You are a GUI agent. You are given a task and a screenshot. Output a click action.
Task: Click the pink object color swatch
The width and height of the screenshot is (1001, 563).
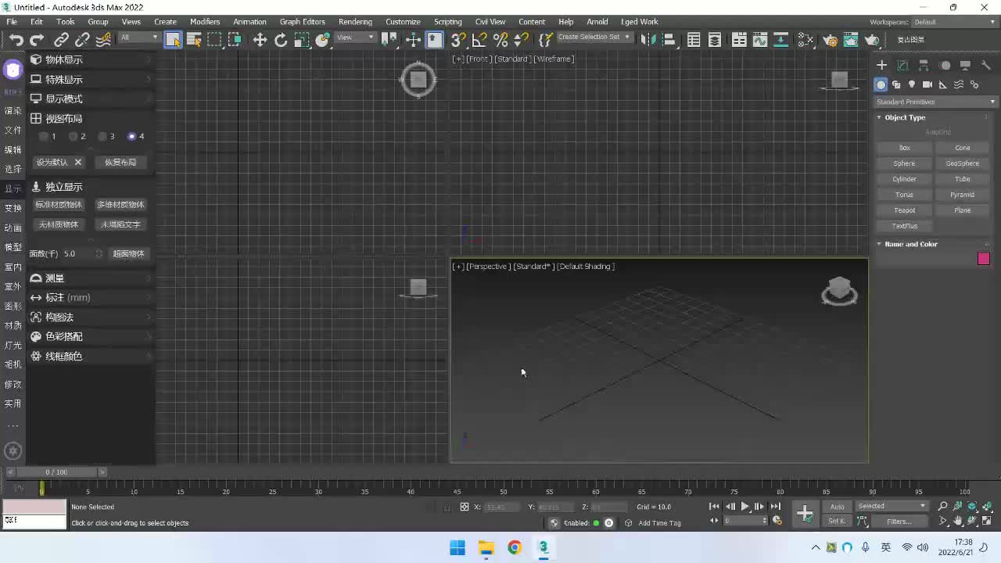(x=983, y=259)
